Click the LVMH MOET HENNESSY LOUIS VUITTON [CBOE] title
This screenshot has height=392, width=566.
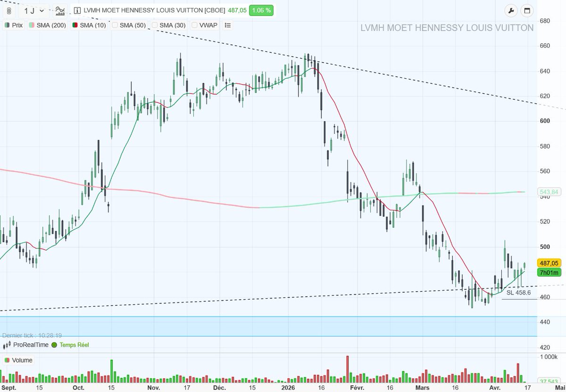154,10
